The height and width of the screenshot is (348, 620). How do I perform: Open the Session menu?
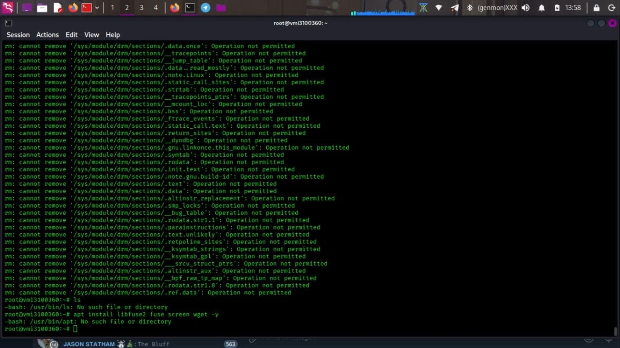pos(18,35)
